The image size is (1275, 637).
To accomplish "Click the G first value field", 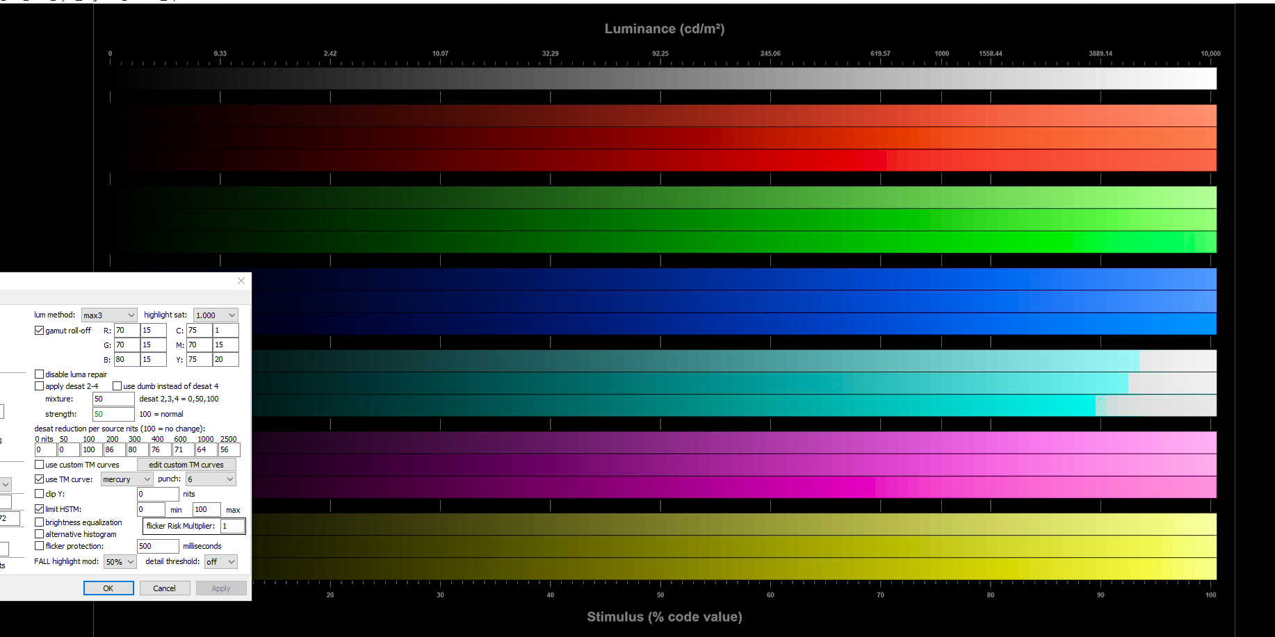I will tap(127, 345).
